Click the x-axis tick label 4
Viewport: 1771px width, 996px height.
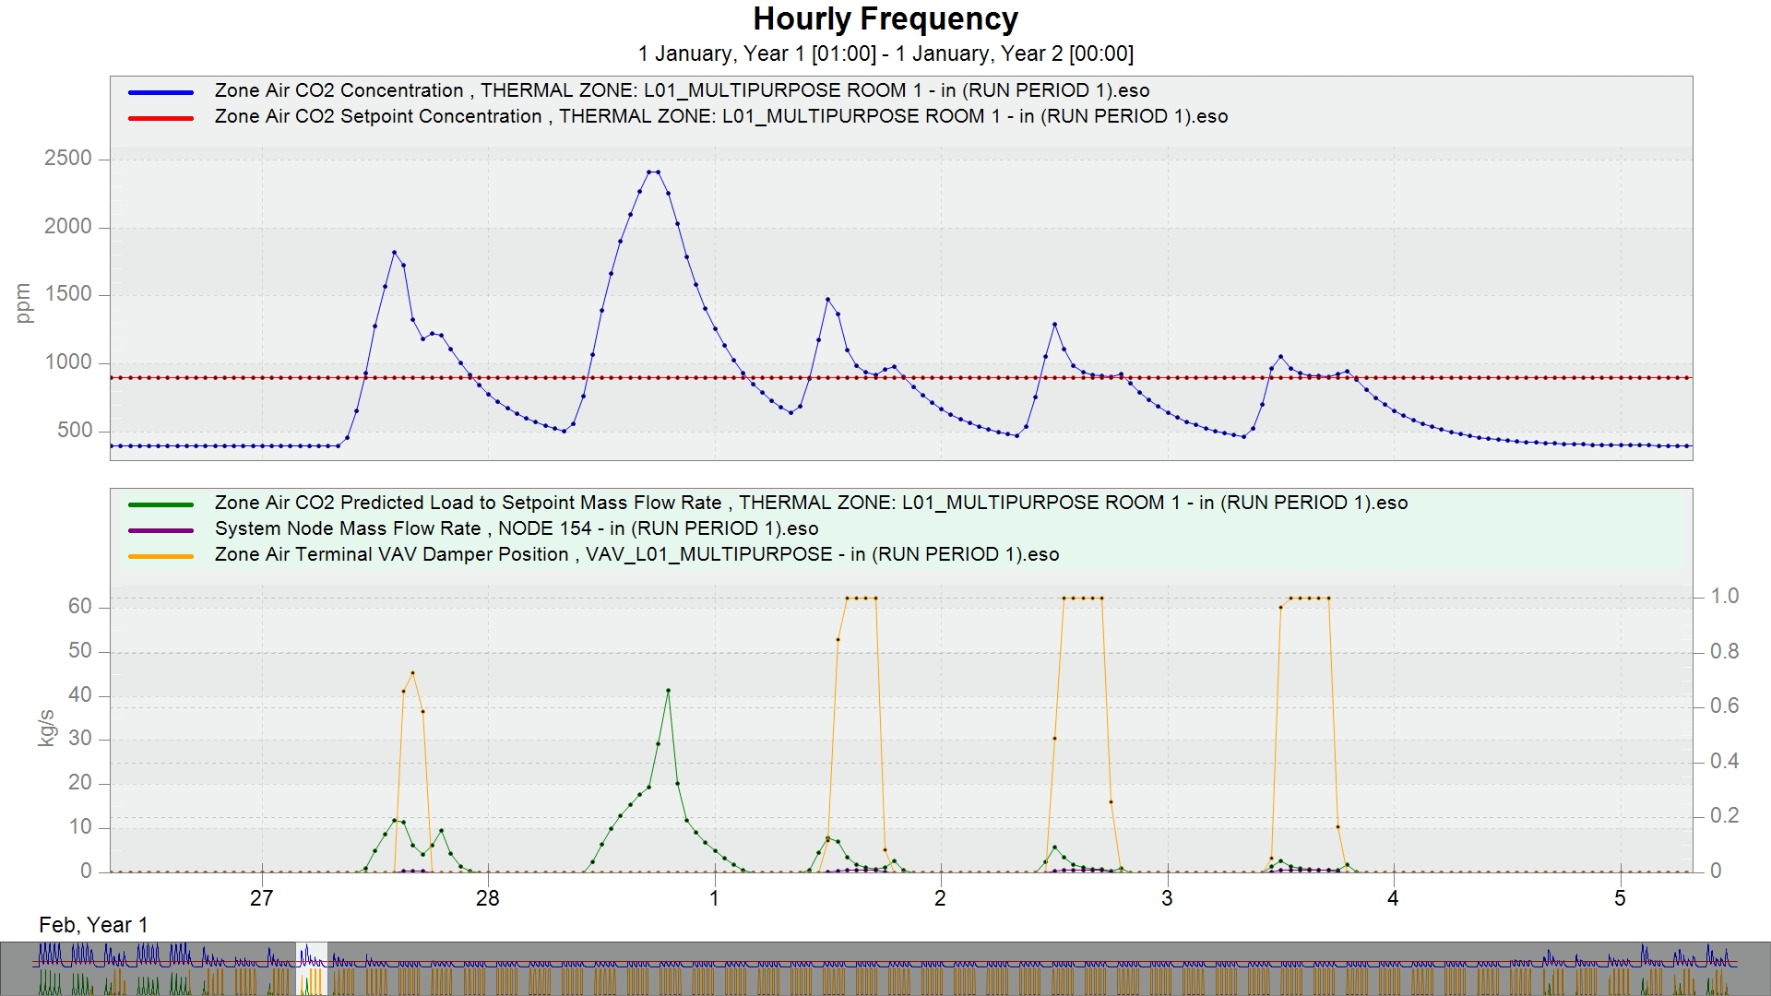click(1393, 898)
